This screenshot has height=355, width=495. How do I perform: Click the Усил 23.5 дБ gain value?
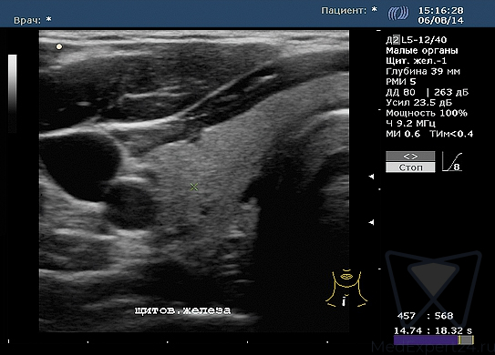(x=418, y=103)
